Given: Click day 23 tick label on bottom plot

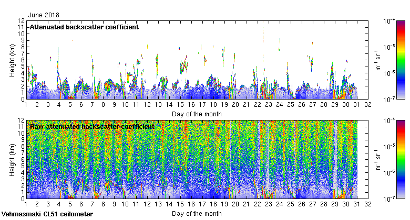Looking at the screenshot, I should point(269,204).
